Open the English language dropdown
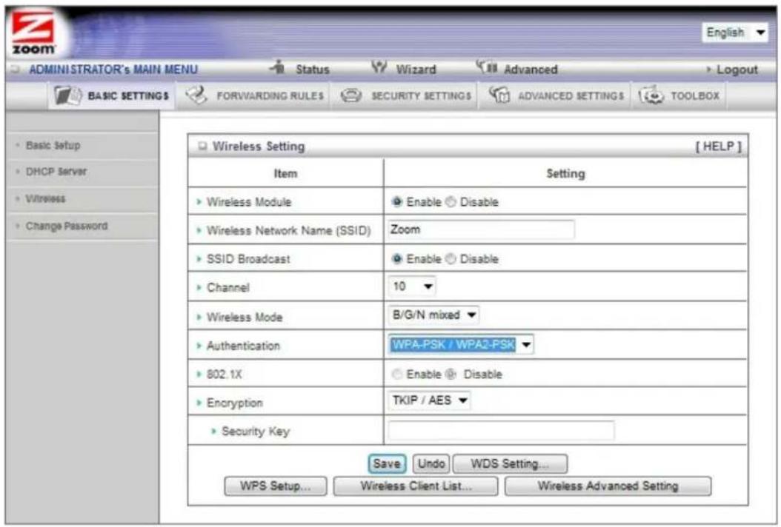 tap(734, 33)
